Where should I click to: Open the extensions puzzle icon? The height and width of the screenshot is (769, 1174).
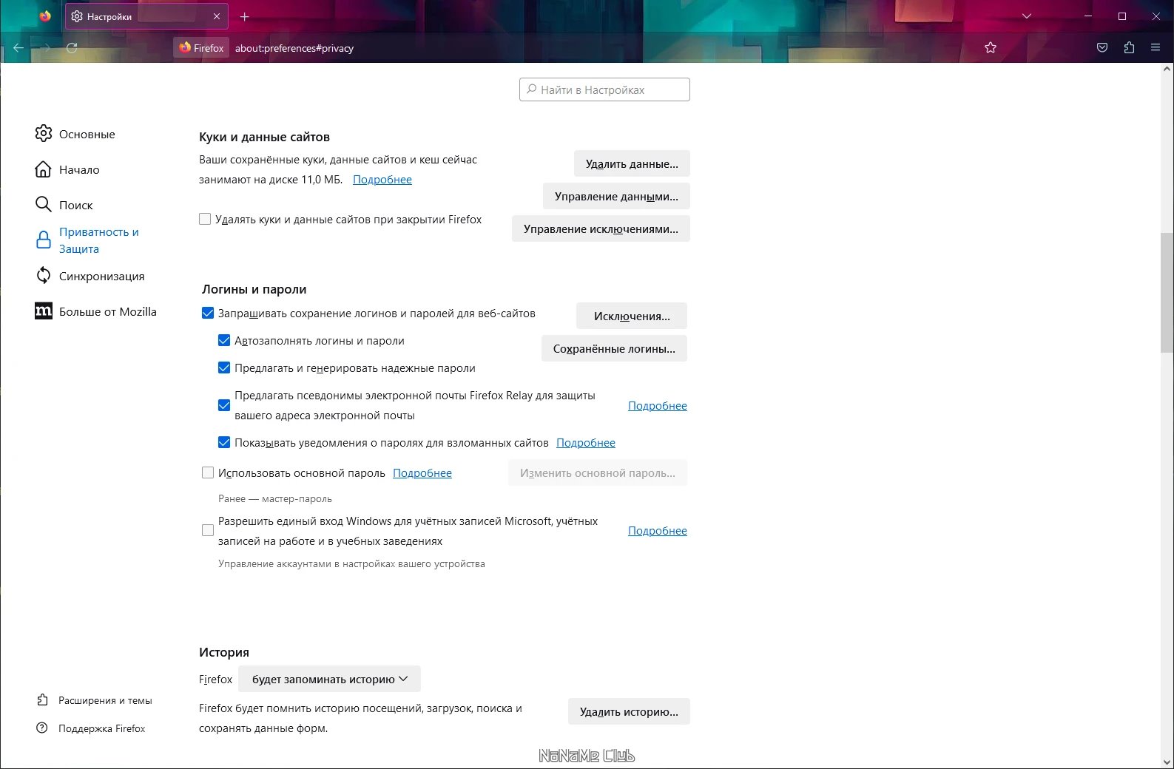pyautogui.click(x=1129, y=48)
